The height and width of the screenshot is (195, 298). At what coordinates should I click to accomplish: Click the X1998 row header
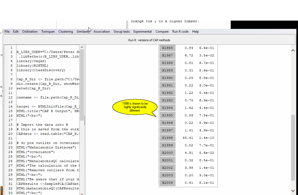[x=167, y=138]
